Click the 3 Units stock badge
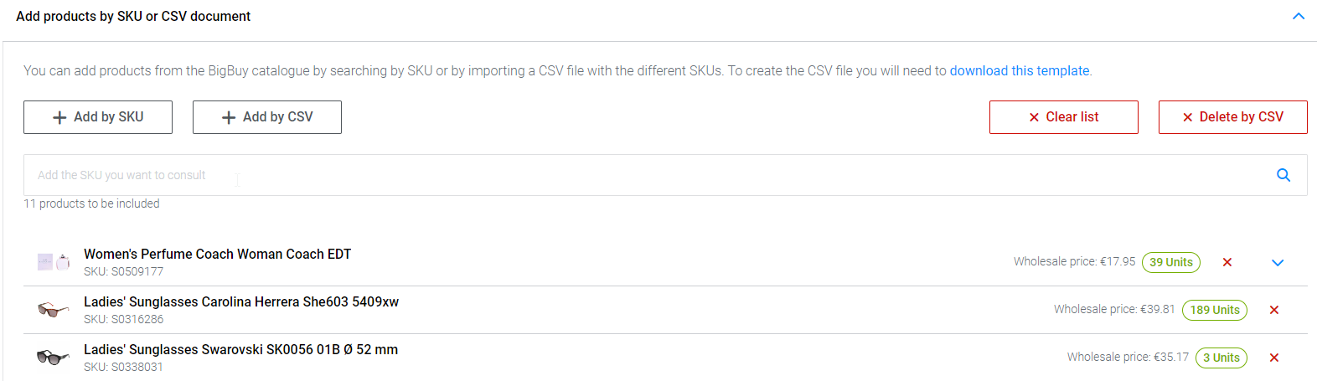The height and width of the screenshot is (381, 1317). (x=1221, y=358)
